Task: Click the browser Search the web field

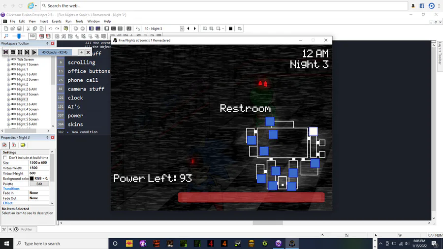Action: (224, 5)
